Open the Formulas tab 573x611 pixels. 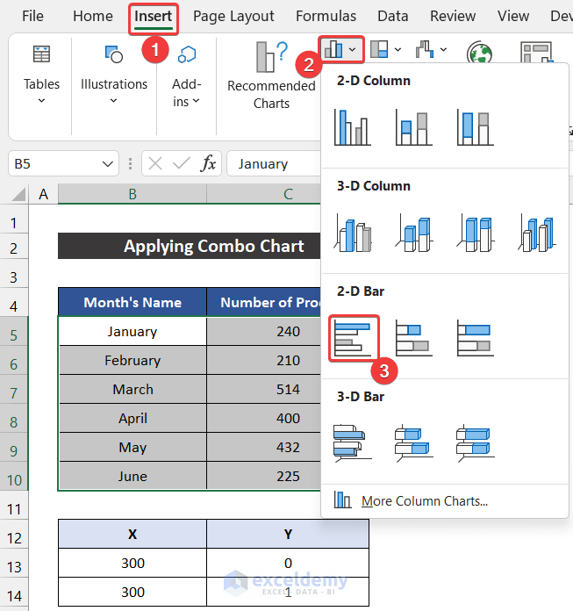[x=326, y=16]
